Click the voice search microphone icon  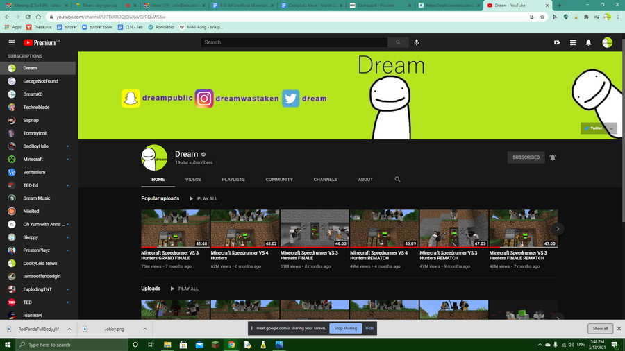point(417,42)
